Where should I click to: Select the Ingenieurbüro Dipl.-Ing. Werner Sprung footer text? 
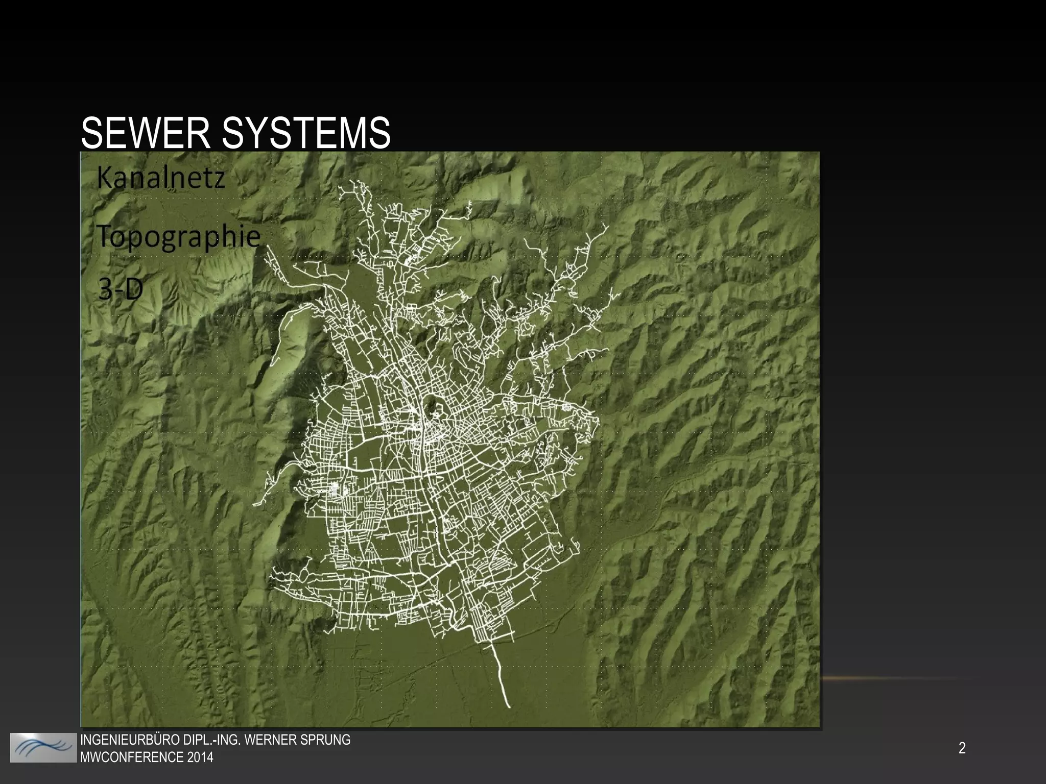216,740
